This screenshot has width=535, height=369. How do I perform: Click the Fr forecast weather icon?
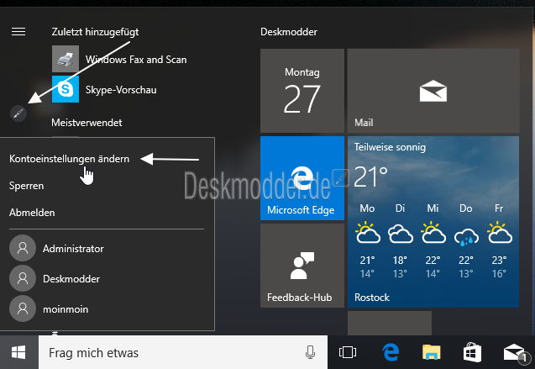click(500, 233)
